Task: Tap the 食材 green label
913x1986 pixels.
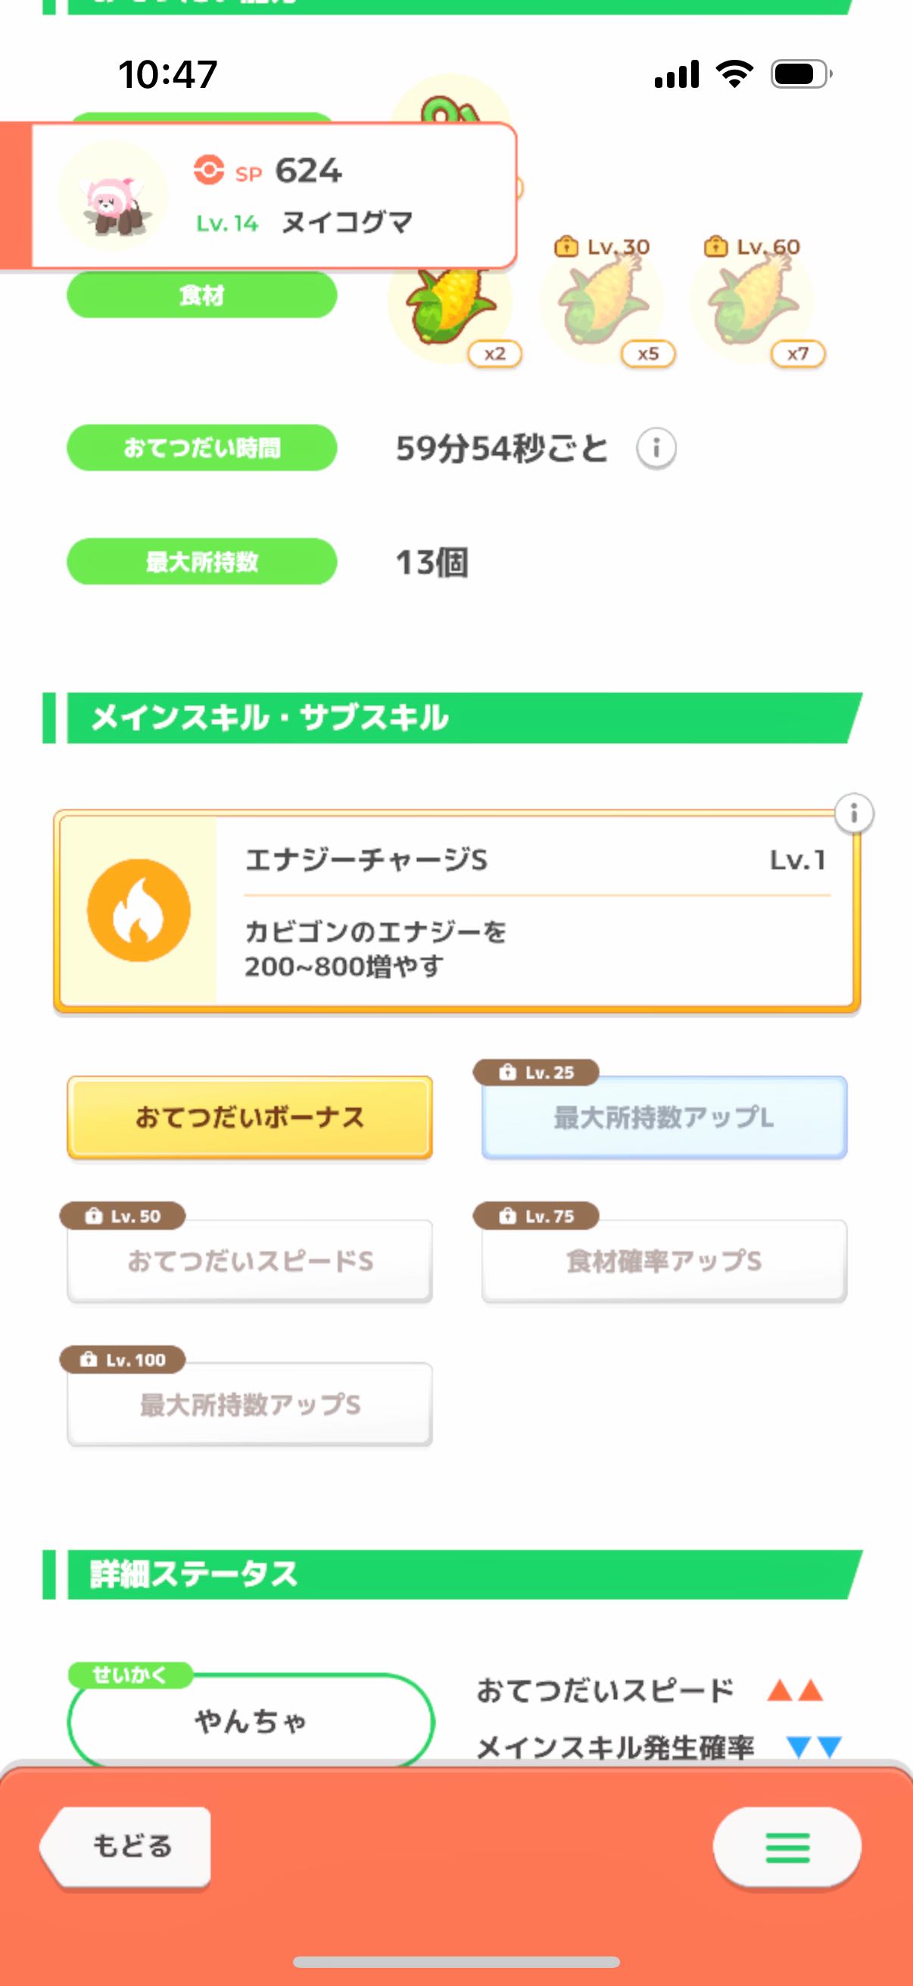Action: (202, 295)
